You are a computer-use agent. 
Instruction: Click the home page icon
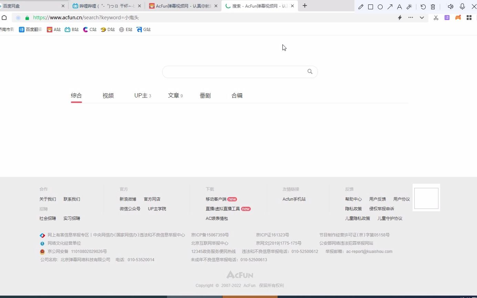click(4, 18)
